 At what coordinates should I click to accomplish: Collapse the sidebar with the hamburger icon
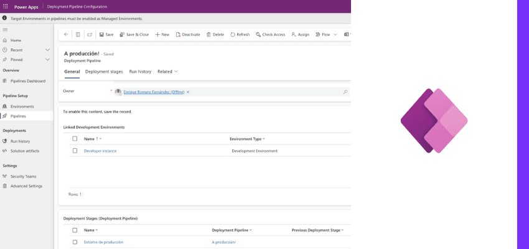point(5,30)
